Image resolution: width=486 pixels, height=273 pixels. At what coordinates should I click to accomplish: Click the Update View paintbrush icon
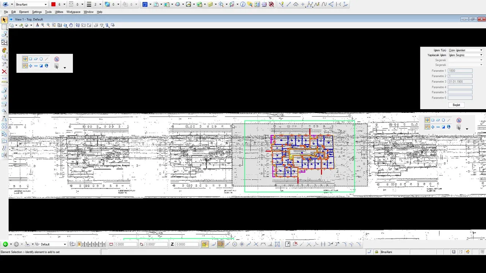(x=37, y=25)
